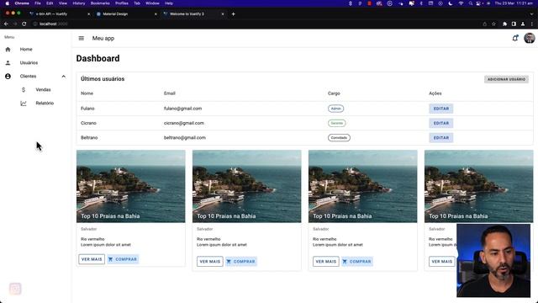Reload the page with refresh icon
The image size is (538, 303).
coord(24,24)
